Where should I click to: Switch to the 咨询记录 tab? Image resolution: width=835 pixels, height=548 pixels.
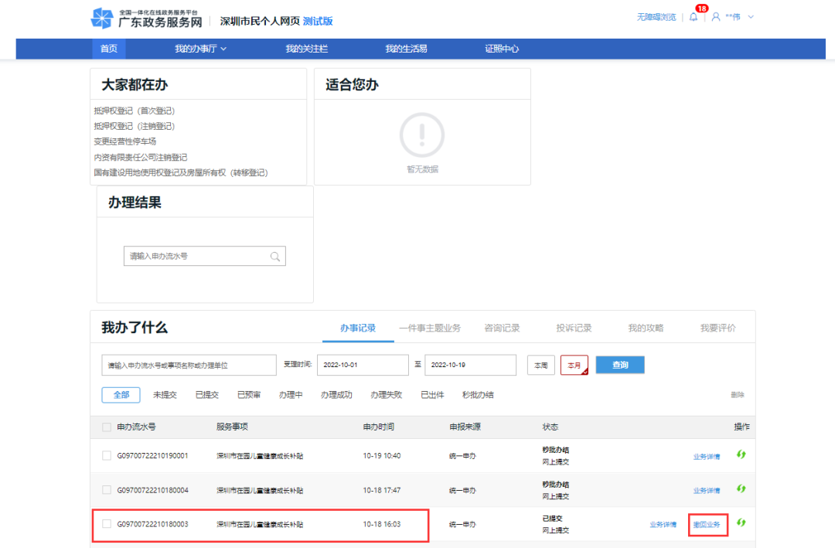click(x=503, y=326)
